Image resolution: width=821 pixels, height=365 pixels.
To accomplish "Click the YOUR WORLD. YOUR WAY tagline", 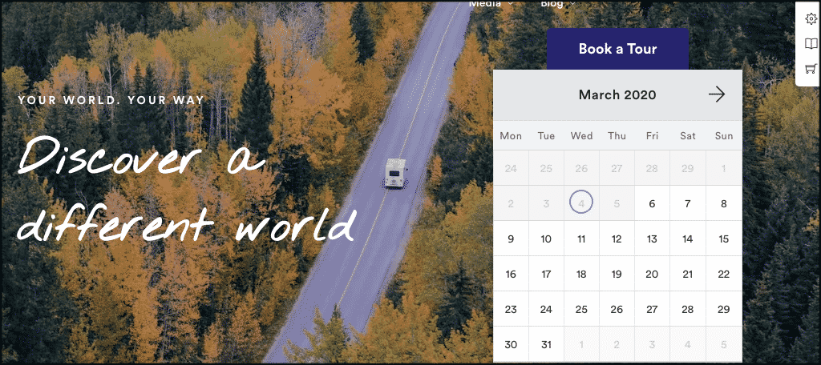I will pos(111,100).
